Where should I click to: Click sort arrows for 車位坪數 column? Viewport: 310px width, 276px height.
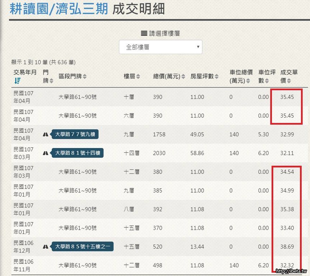tap(268, 81)
